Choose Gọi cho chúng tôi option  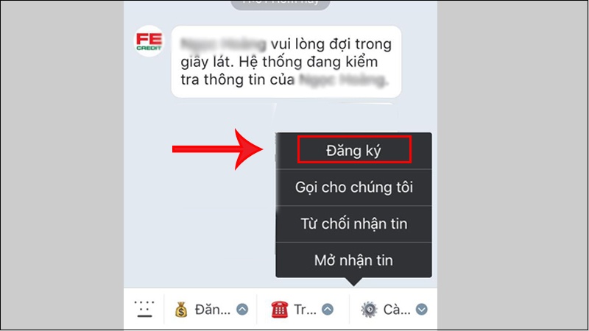[354, 188]
